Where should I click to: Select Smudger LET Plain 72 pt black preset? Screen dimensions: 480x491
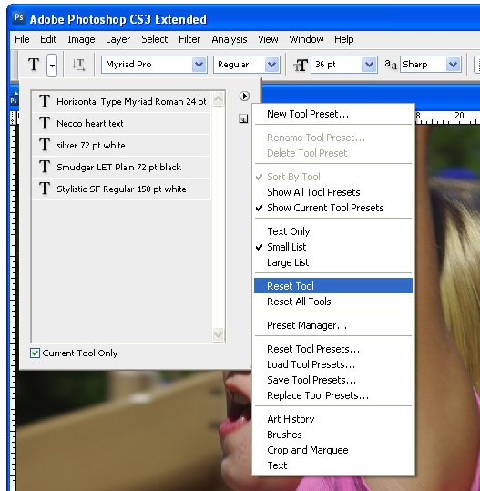[x=121, y=168]
